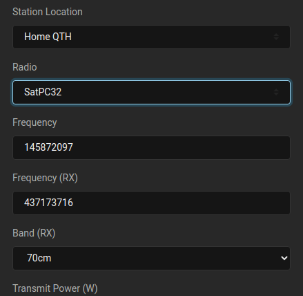Click the Band (RX) label
The width and height of the screenshot is (303, 296).
pyautogui.click(x=34, y=233)
